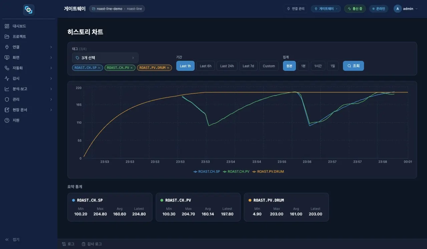427x249 pixels.
Task: Click the 접기 collapse sidebar icon
Action: pyautogui.click(x=7, y=240)
